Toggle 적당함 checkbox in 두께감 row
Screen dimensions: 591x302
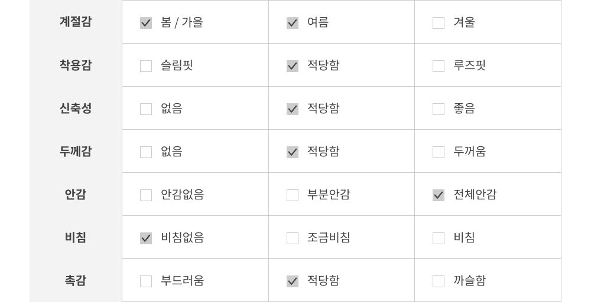coord(293,152)
